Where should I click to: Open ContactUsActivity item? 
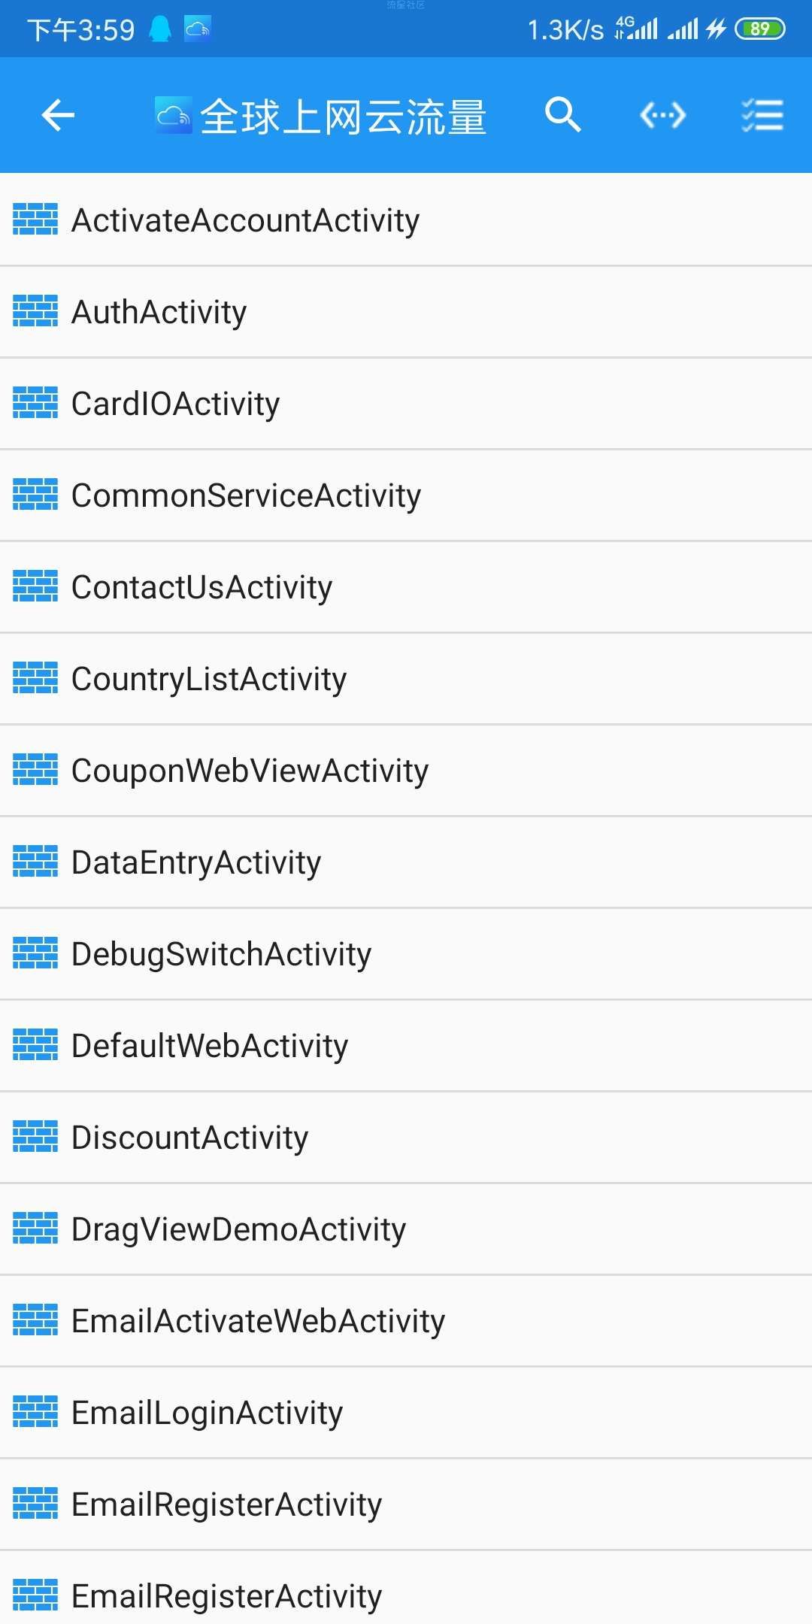(406, 586)
